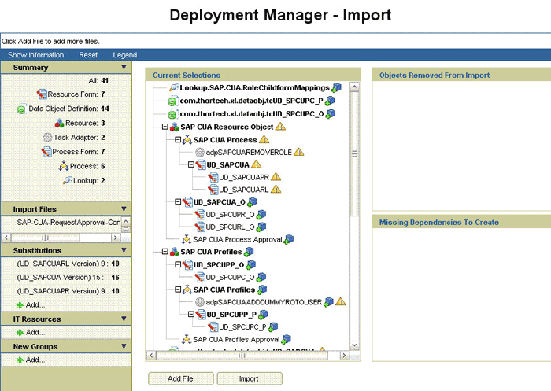
Task: Click the Process Form icon in Summary
Action: (46, 152)
